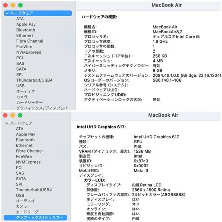Screen dimensions: 222x222
Task: Click the 580.140.1~106 OS loader version
Action: coord(167,80)
